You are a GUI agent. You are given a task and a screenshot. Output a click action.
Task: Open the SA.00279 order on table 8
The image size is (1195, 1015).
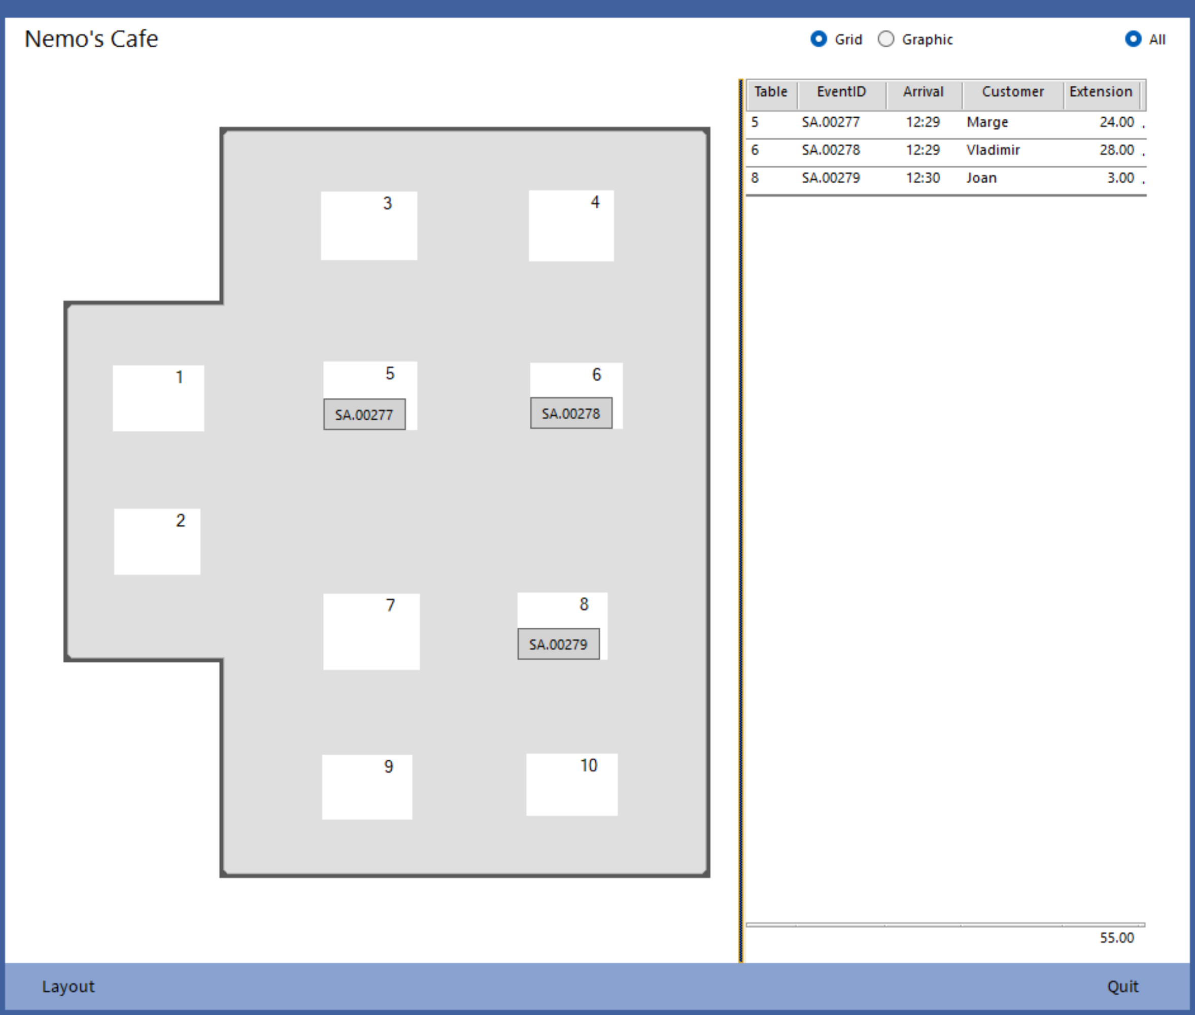click(559, 644)
